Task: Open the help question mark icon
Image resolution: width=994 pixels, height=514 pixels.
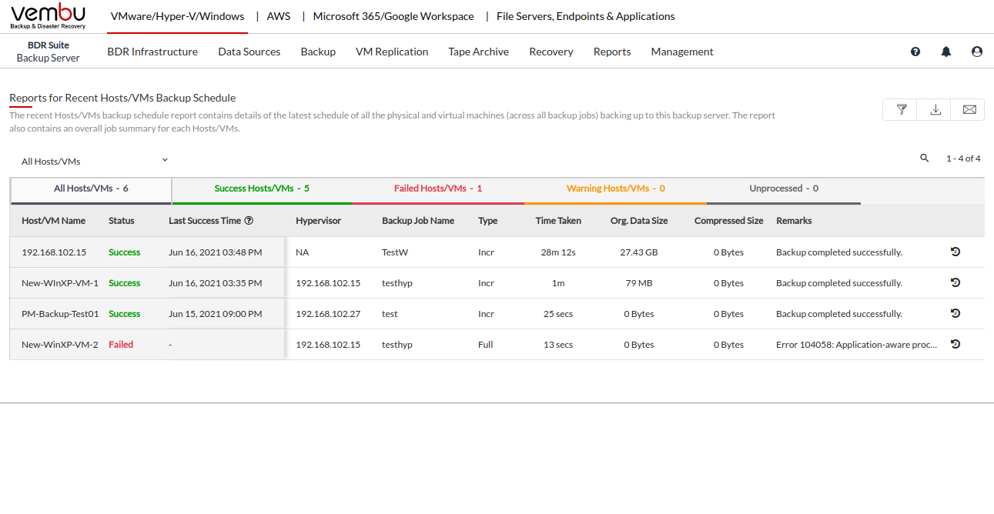Action: 915,52
